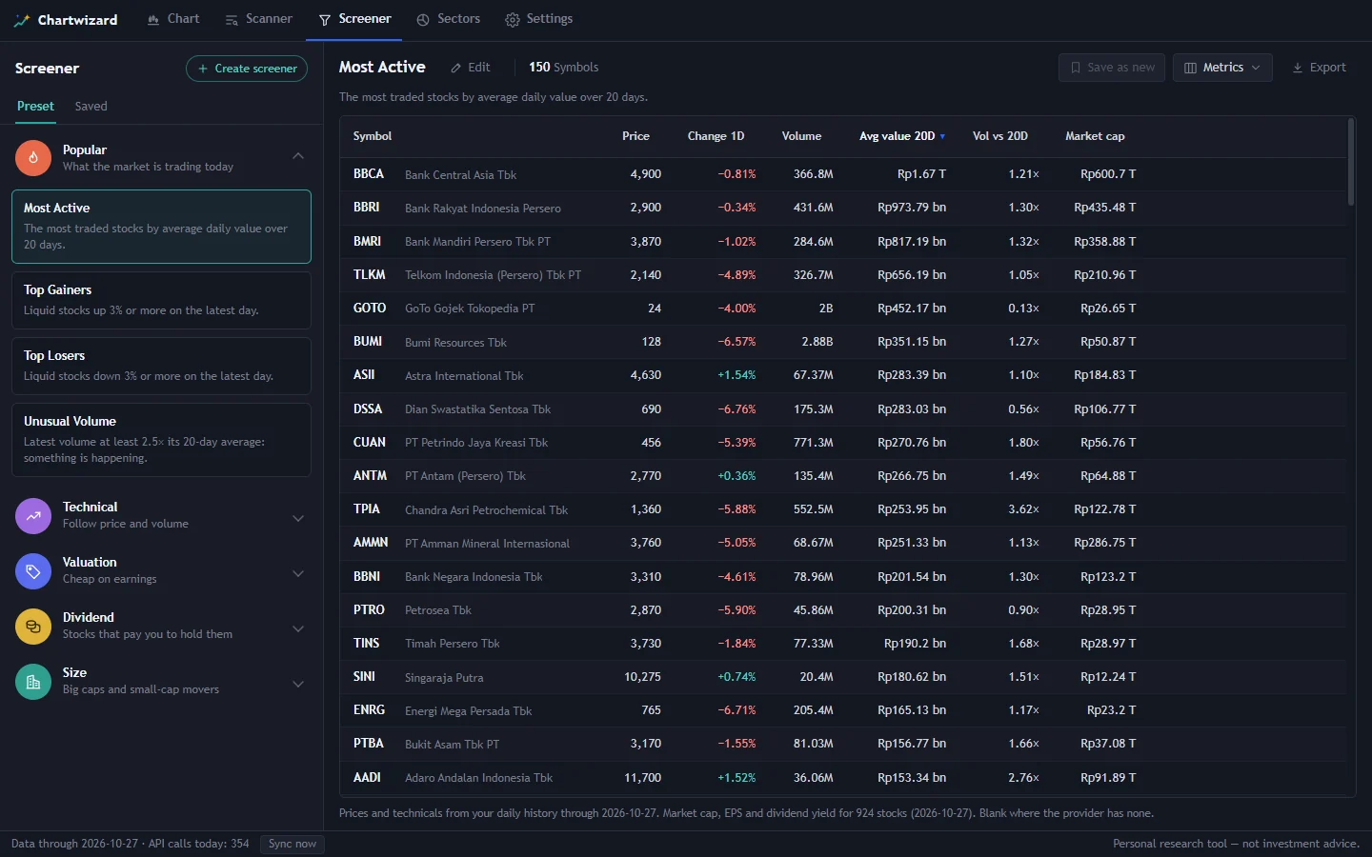Select the Preset screeners tab

pos(35,107)
